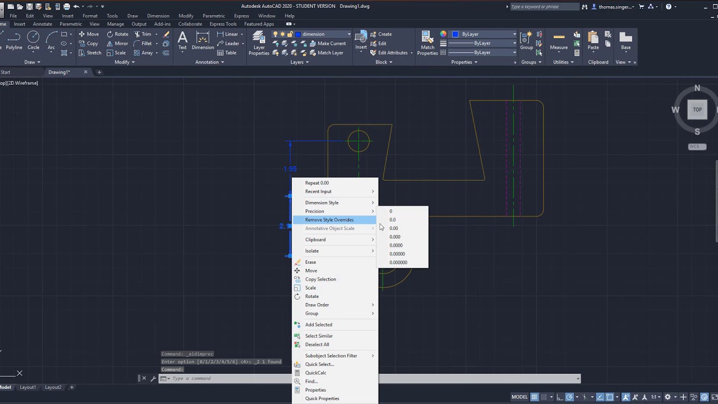The image size is (718, 404).
Task: Click the Dimension tool in Annotation panel
Action: point(202,41)
